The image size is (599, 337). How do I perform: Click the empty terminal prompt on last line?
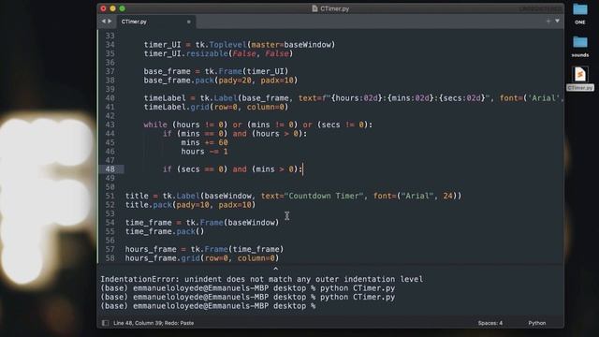[208, 306]
